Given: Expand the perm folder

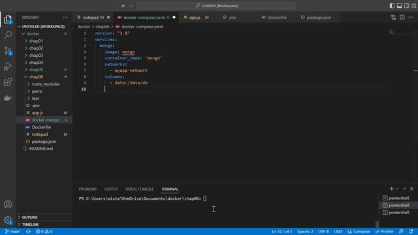Looking at the screenshot, I should pos(44,91).
